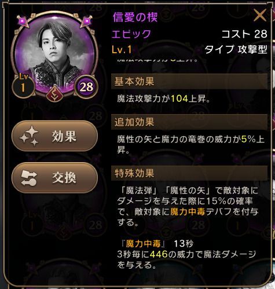Click the card title 信愛の楔
This screenshot has height=289, width=275.
[135, 17]
